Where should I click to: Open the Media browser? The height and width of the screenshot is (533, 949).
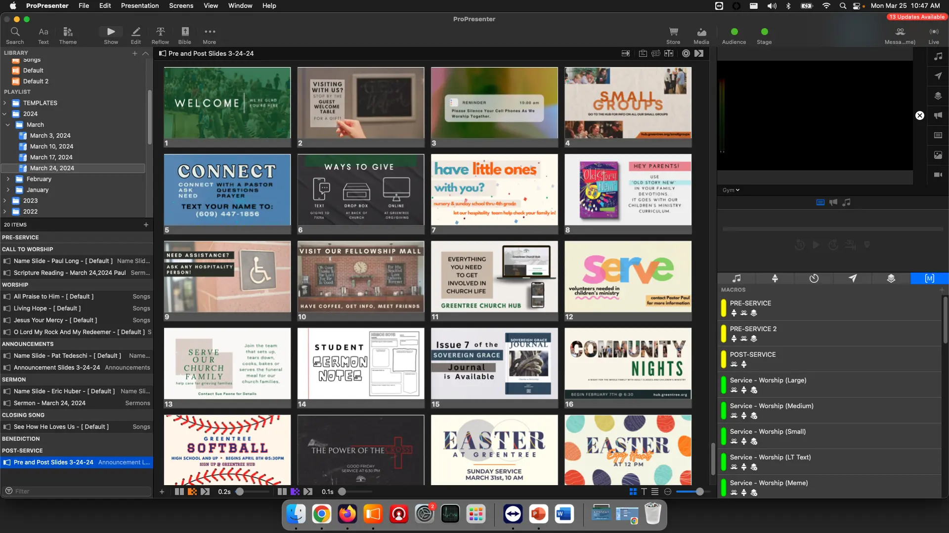point(701,35)
